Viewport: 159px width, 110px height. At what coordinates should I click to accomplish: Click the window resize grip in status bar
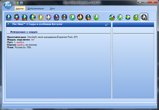coord(156,107)
